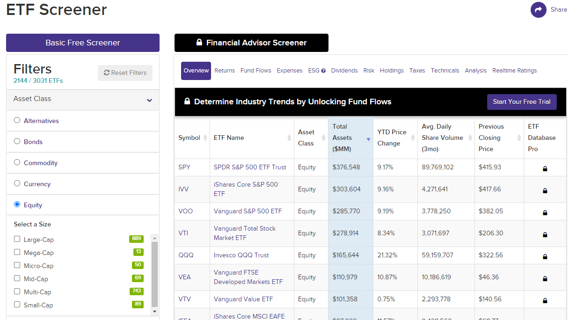Check the Multi-Cap size checkbox
569x320 pixels.
pyautogui.click(x=17, y=291)
